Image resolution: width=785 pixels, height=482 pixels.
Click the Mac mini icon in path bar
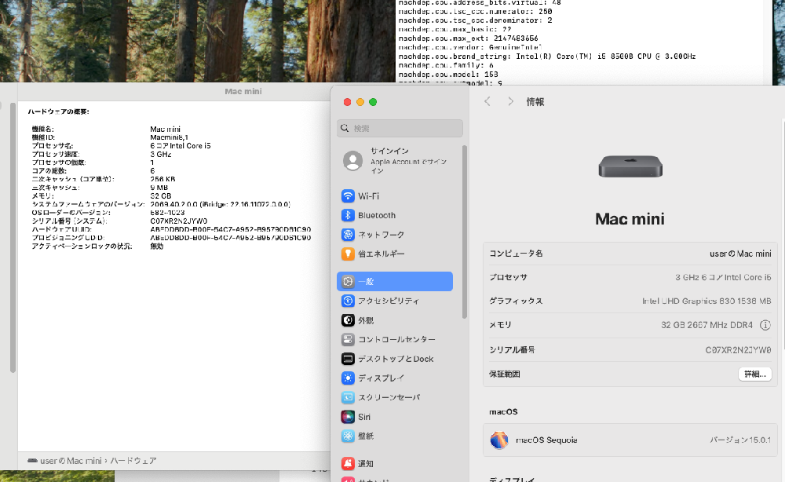coord(32,461)
